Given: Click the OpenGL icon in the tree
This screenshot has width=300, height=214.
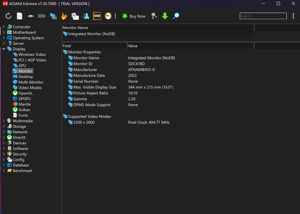Looking at the screenshot, I should point(15,93).
